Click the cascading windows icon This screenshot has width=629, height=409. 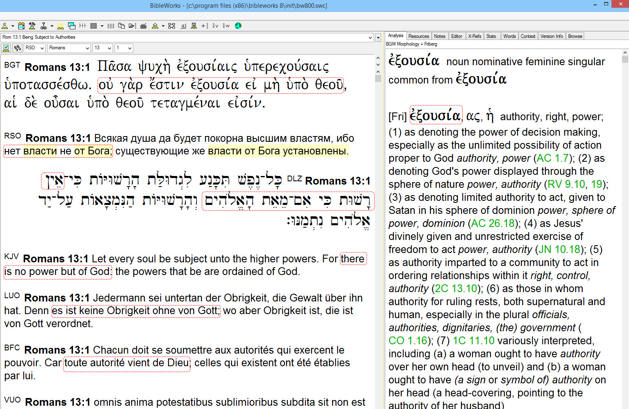(x=72, y=26)
